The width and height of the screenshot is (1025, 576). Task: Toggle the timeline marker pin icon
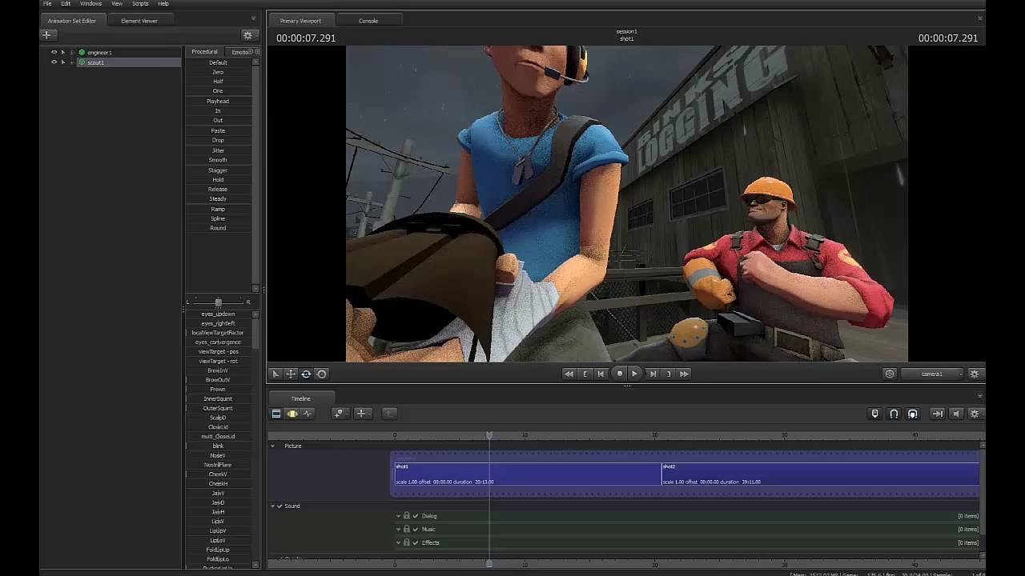click(x=874, y=414)
